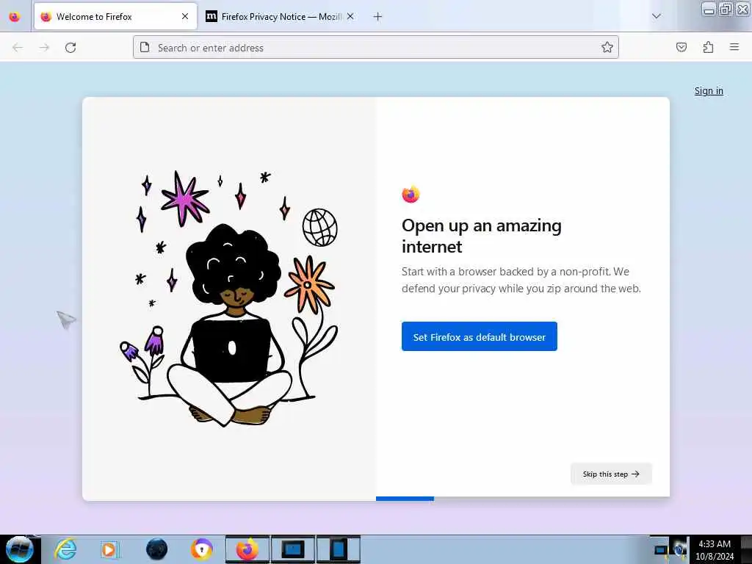This screenshot has width=752, height=564.
Task: Open a new tab with the plus button
Action: point(378,17)
